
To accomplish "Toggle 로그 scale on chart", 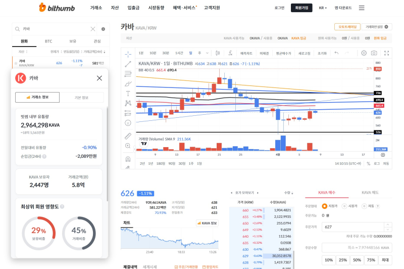I will point(377,163).
